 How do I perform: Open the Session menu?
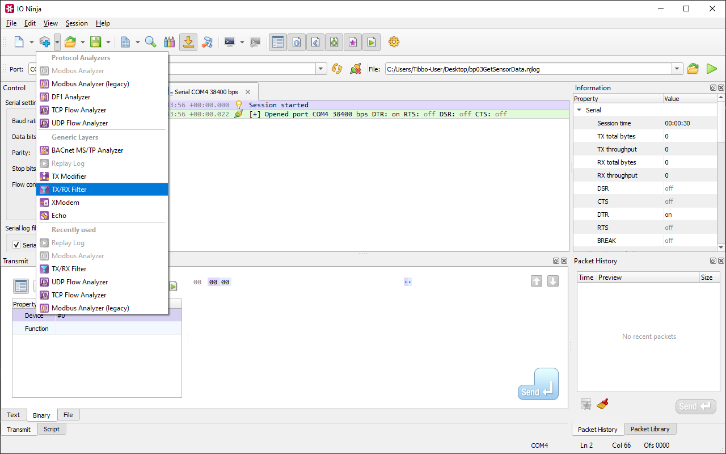click(x=77, y=23)
